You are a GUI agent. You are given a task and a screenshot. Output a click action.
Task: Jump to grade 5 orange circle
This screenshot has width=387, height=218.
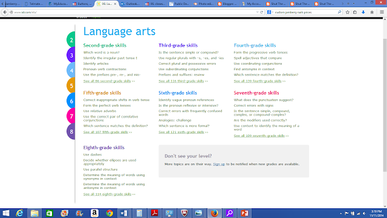[71, 85]
